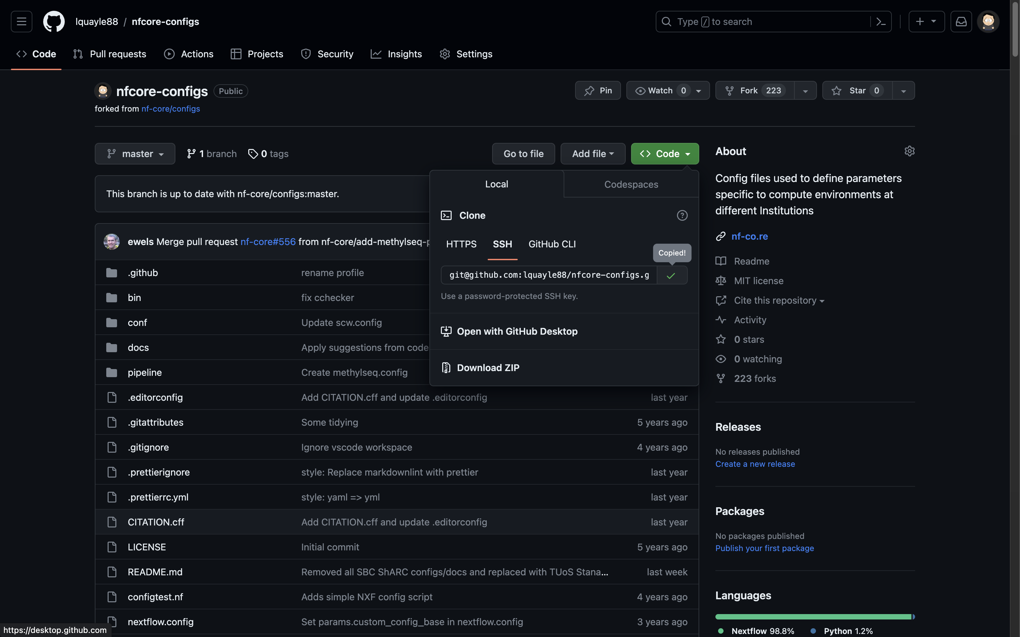Viewport: 1020px width, 637px height.
Task: Click the docs folder icon
Action: [x=112, y=347]
